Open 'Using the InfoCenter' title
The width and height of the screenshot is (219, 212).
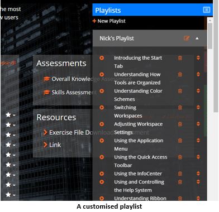pos(138,174)
